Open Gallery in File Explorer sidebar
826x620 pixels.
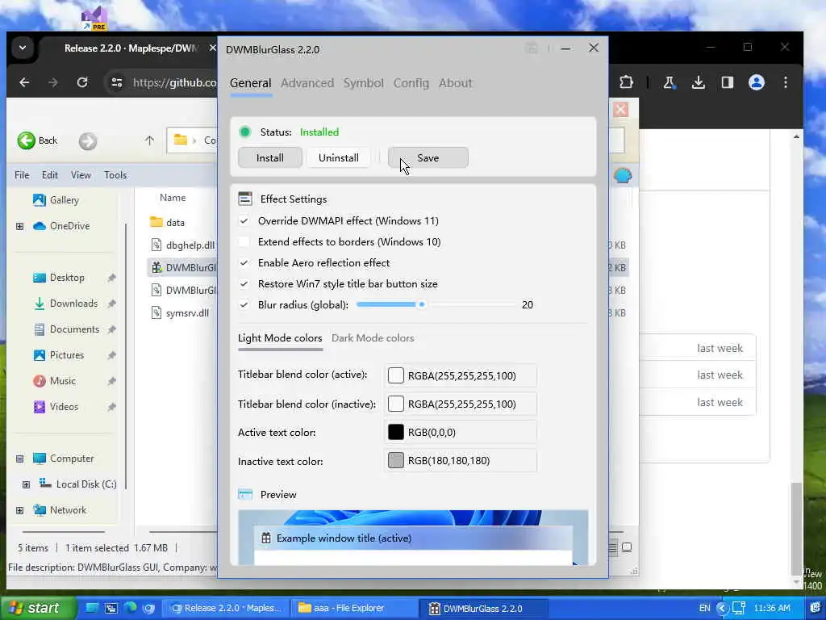[56, 200]
